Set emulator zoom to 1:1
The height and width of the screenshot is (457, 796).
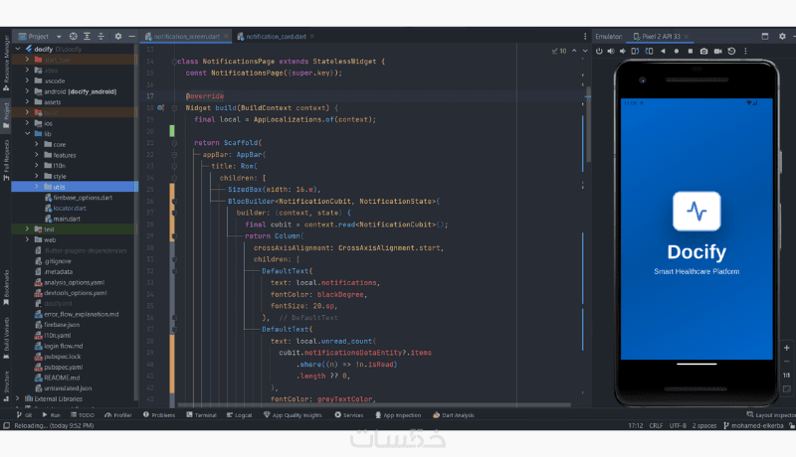click(x=786, y=376)
